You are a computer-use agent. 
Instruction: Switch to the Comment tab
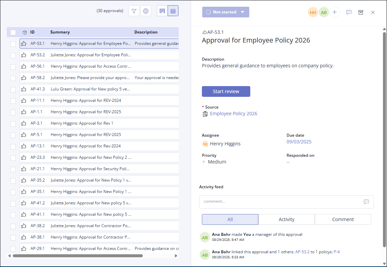point(343,219)
